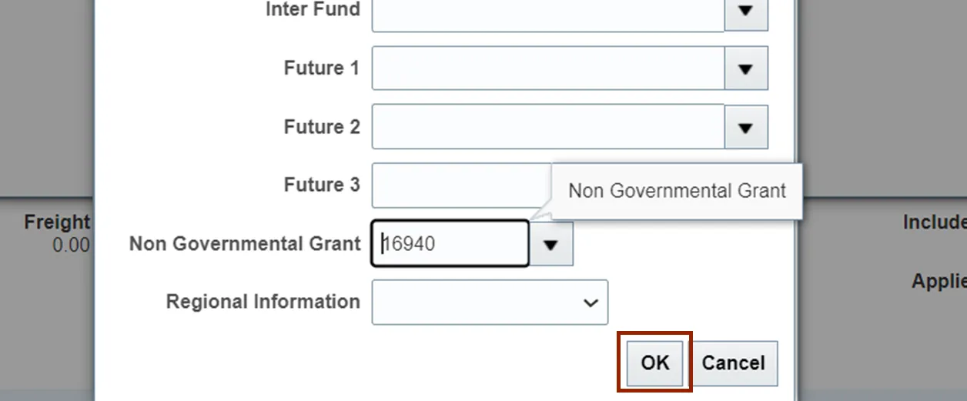Click the Future 3 label text

(x=321, y=185)
